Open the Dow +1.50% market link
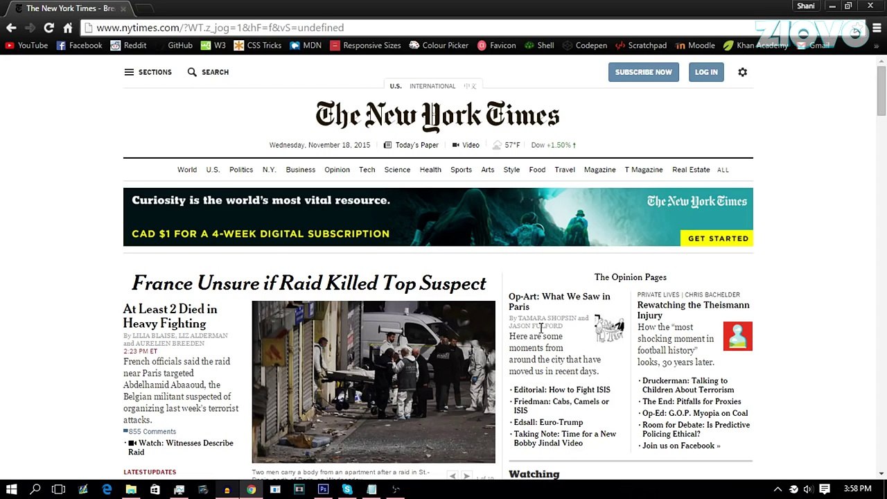This screenshot has width=887, height=499. click(x=553, y=145)
